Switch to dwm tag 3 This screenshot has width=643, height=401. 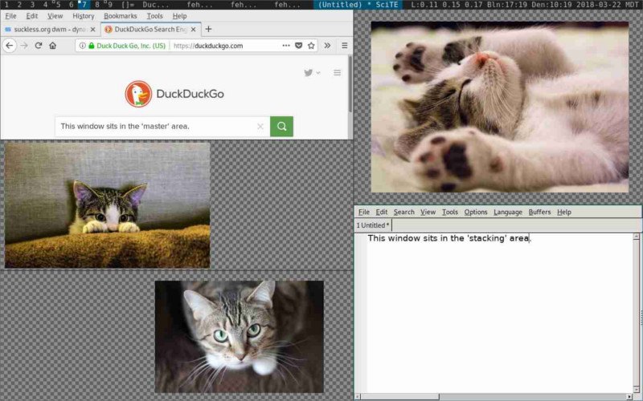point(31,5)
